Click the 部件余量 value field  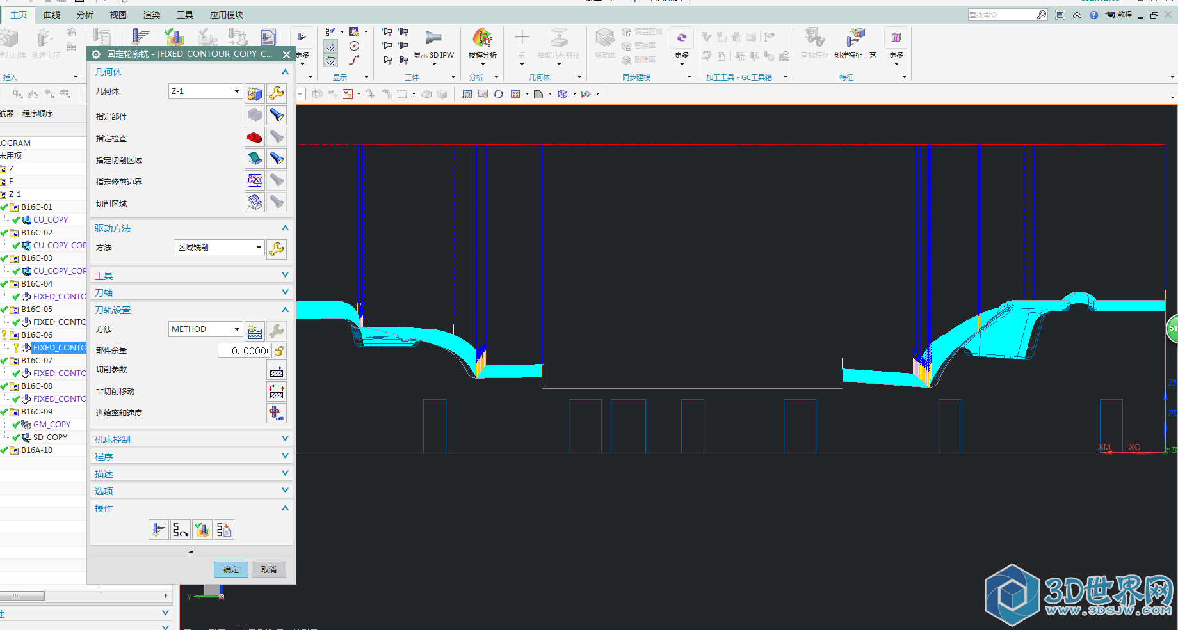(x=244, y=350)
